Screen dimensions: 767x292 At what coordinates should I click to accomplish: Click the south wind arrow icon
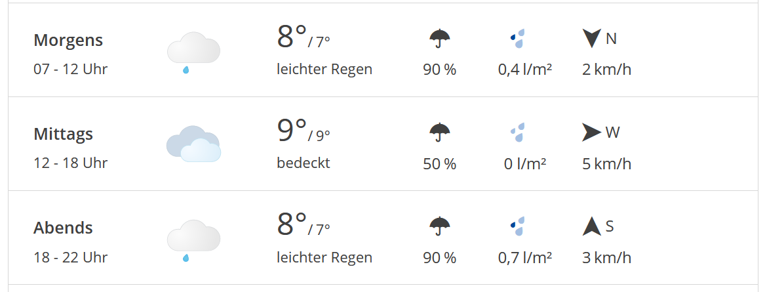592,226
